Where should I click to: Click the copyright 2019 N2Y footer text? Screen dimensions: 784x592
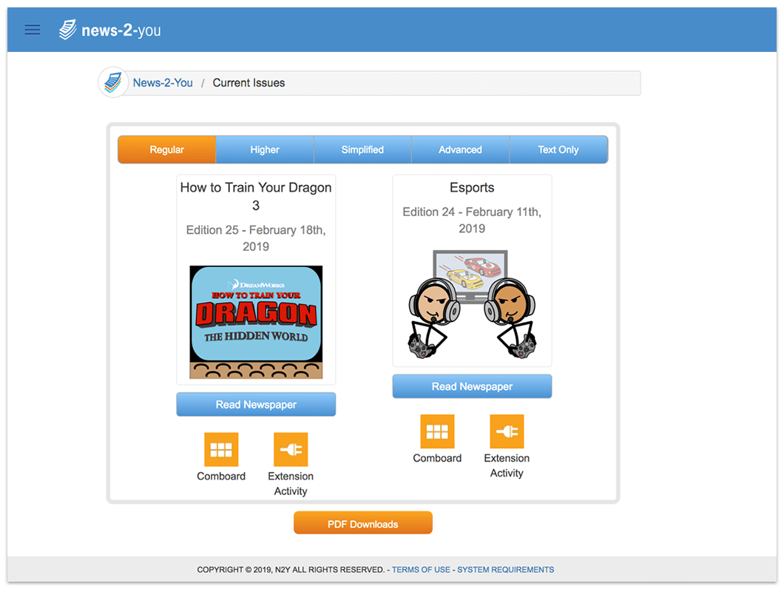click(x=291, y=570)
